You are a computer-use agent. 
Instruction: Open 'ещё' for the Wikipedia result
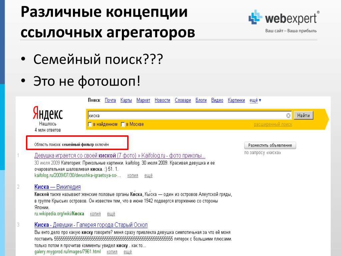click(111, 214)
